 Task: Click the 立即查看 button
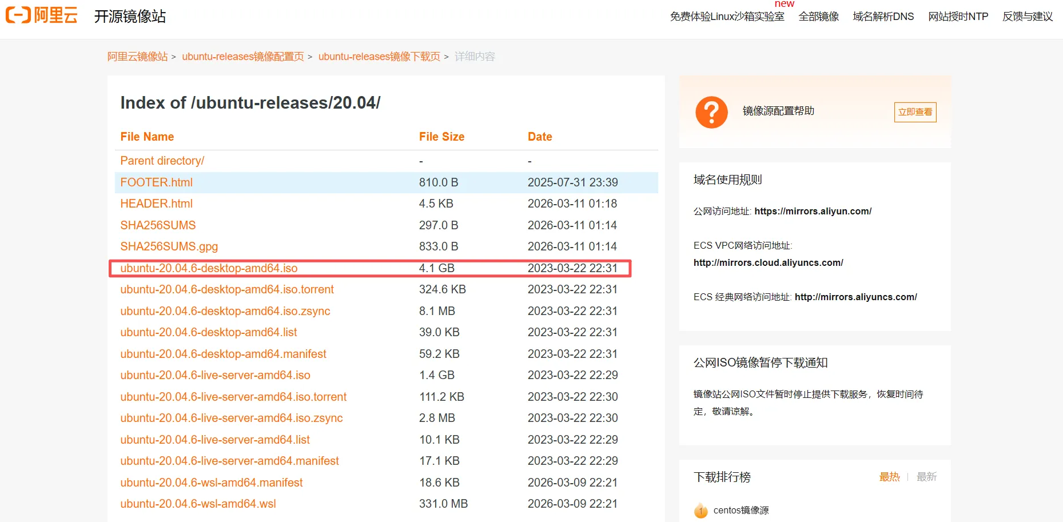coord(915,112)
